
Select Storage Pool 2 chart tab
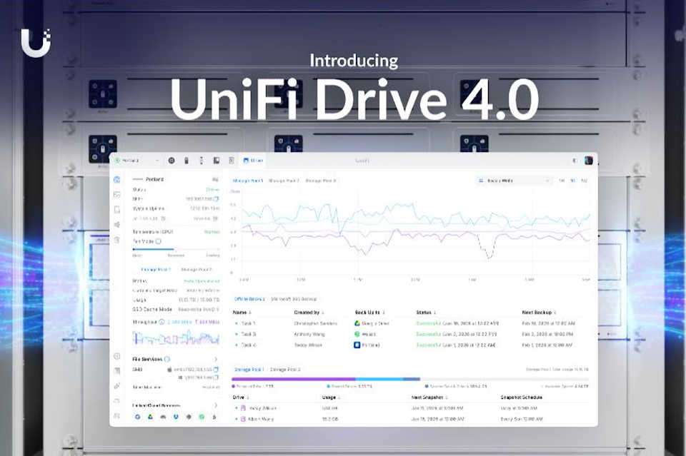(x=284, y=181)
